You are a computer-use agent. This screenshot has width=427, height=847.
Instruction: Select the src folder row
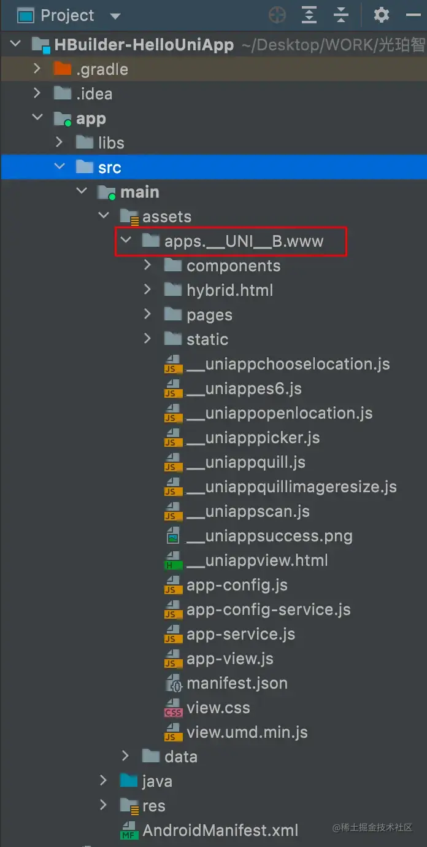[x=213, y=167]
